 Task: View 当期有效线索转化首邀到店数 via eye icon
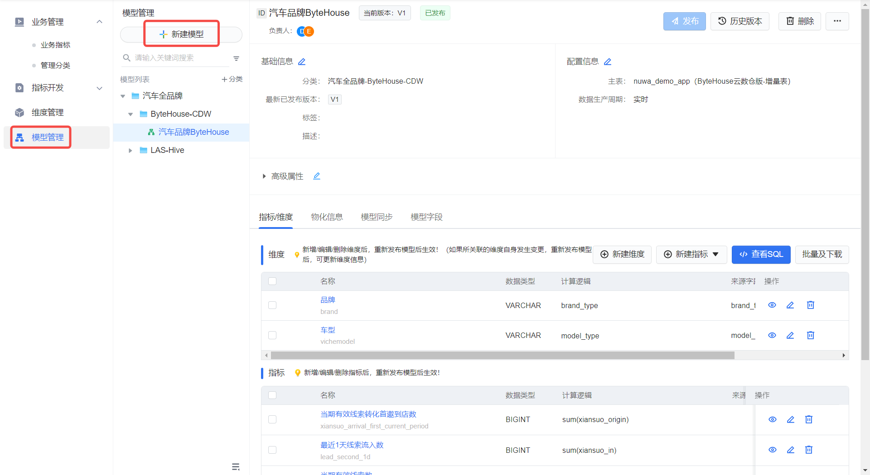coord(773,419)
